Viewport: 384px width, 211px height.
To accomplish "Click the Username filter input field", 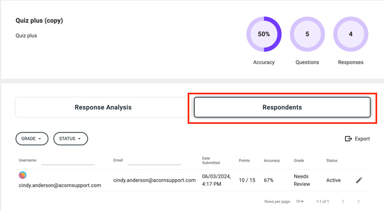I will pos(68,161).
